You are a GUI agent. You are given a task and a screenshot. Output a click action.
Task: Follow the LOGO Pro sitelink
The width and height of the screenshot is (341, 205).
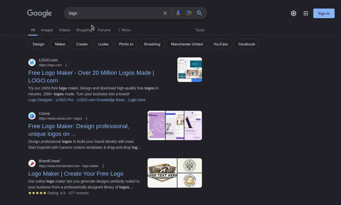coord(64,100)
